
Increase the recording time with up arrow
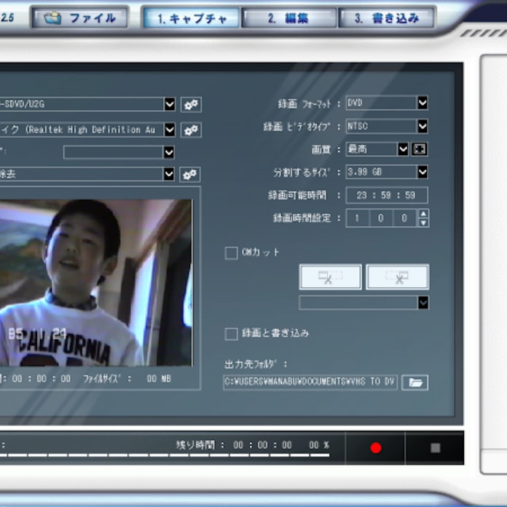[x=423, y=213]
